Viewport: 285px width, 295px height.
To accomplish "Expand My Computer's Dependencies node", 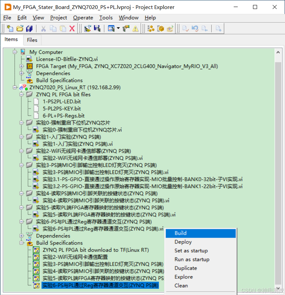I will 22,73.
